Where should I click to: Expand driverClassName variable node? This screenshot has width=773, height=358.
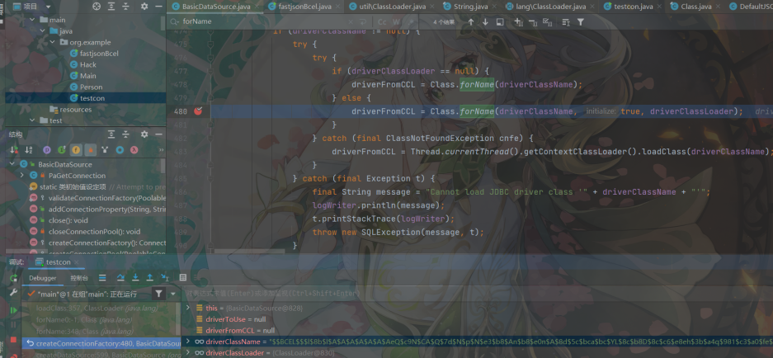188,342
